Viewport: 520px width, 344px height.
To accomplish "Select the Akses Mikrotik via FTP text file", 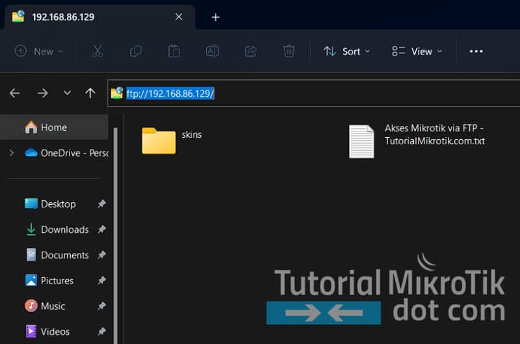I will (417, 141).
